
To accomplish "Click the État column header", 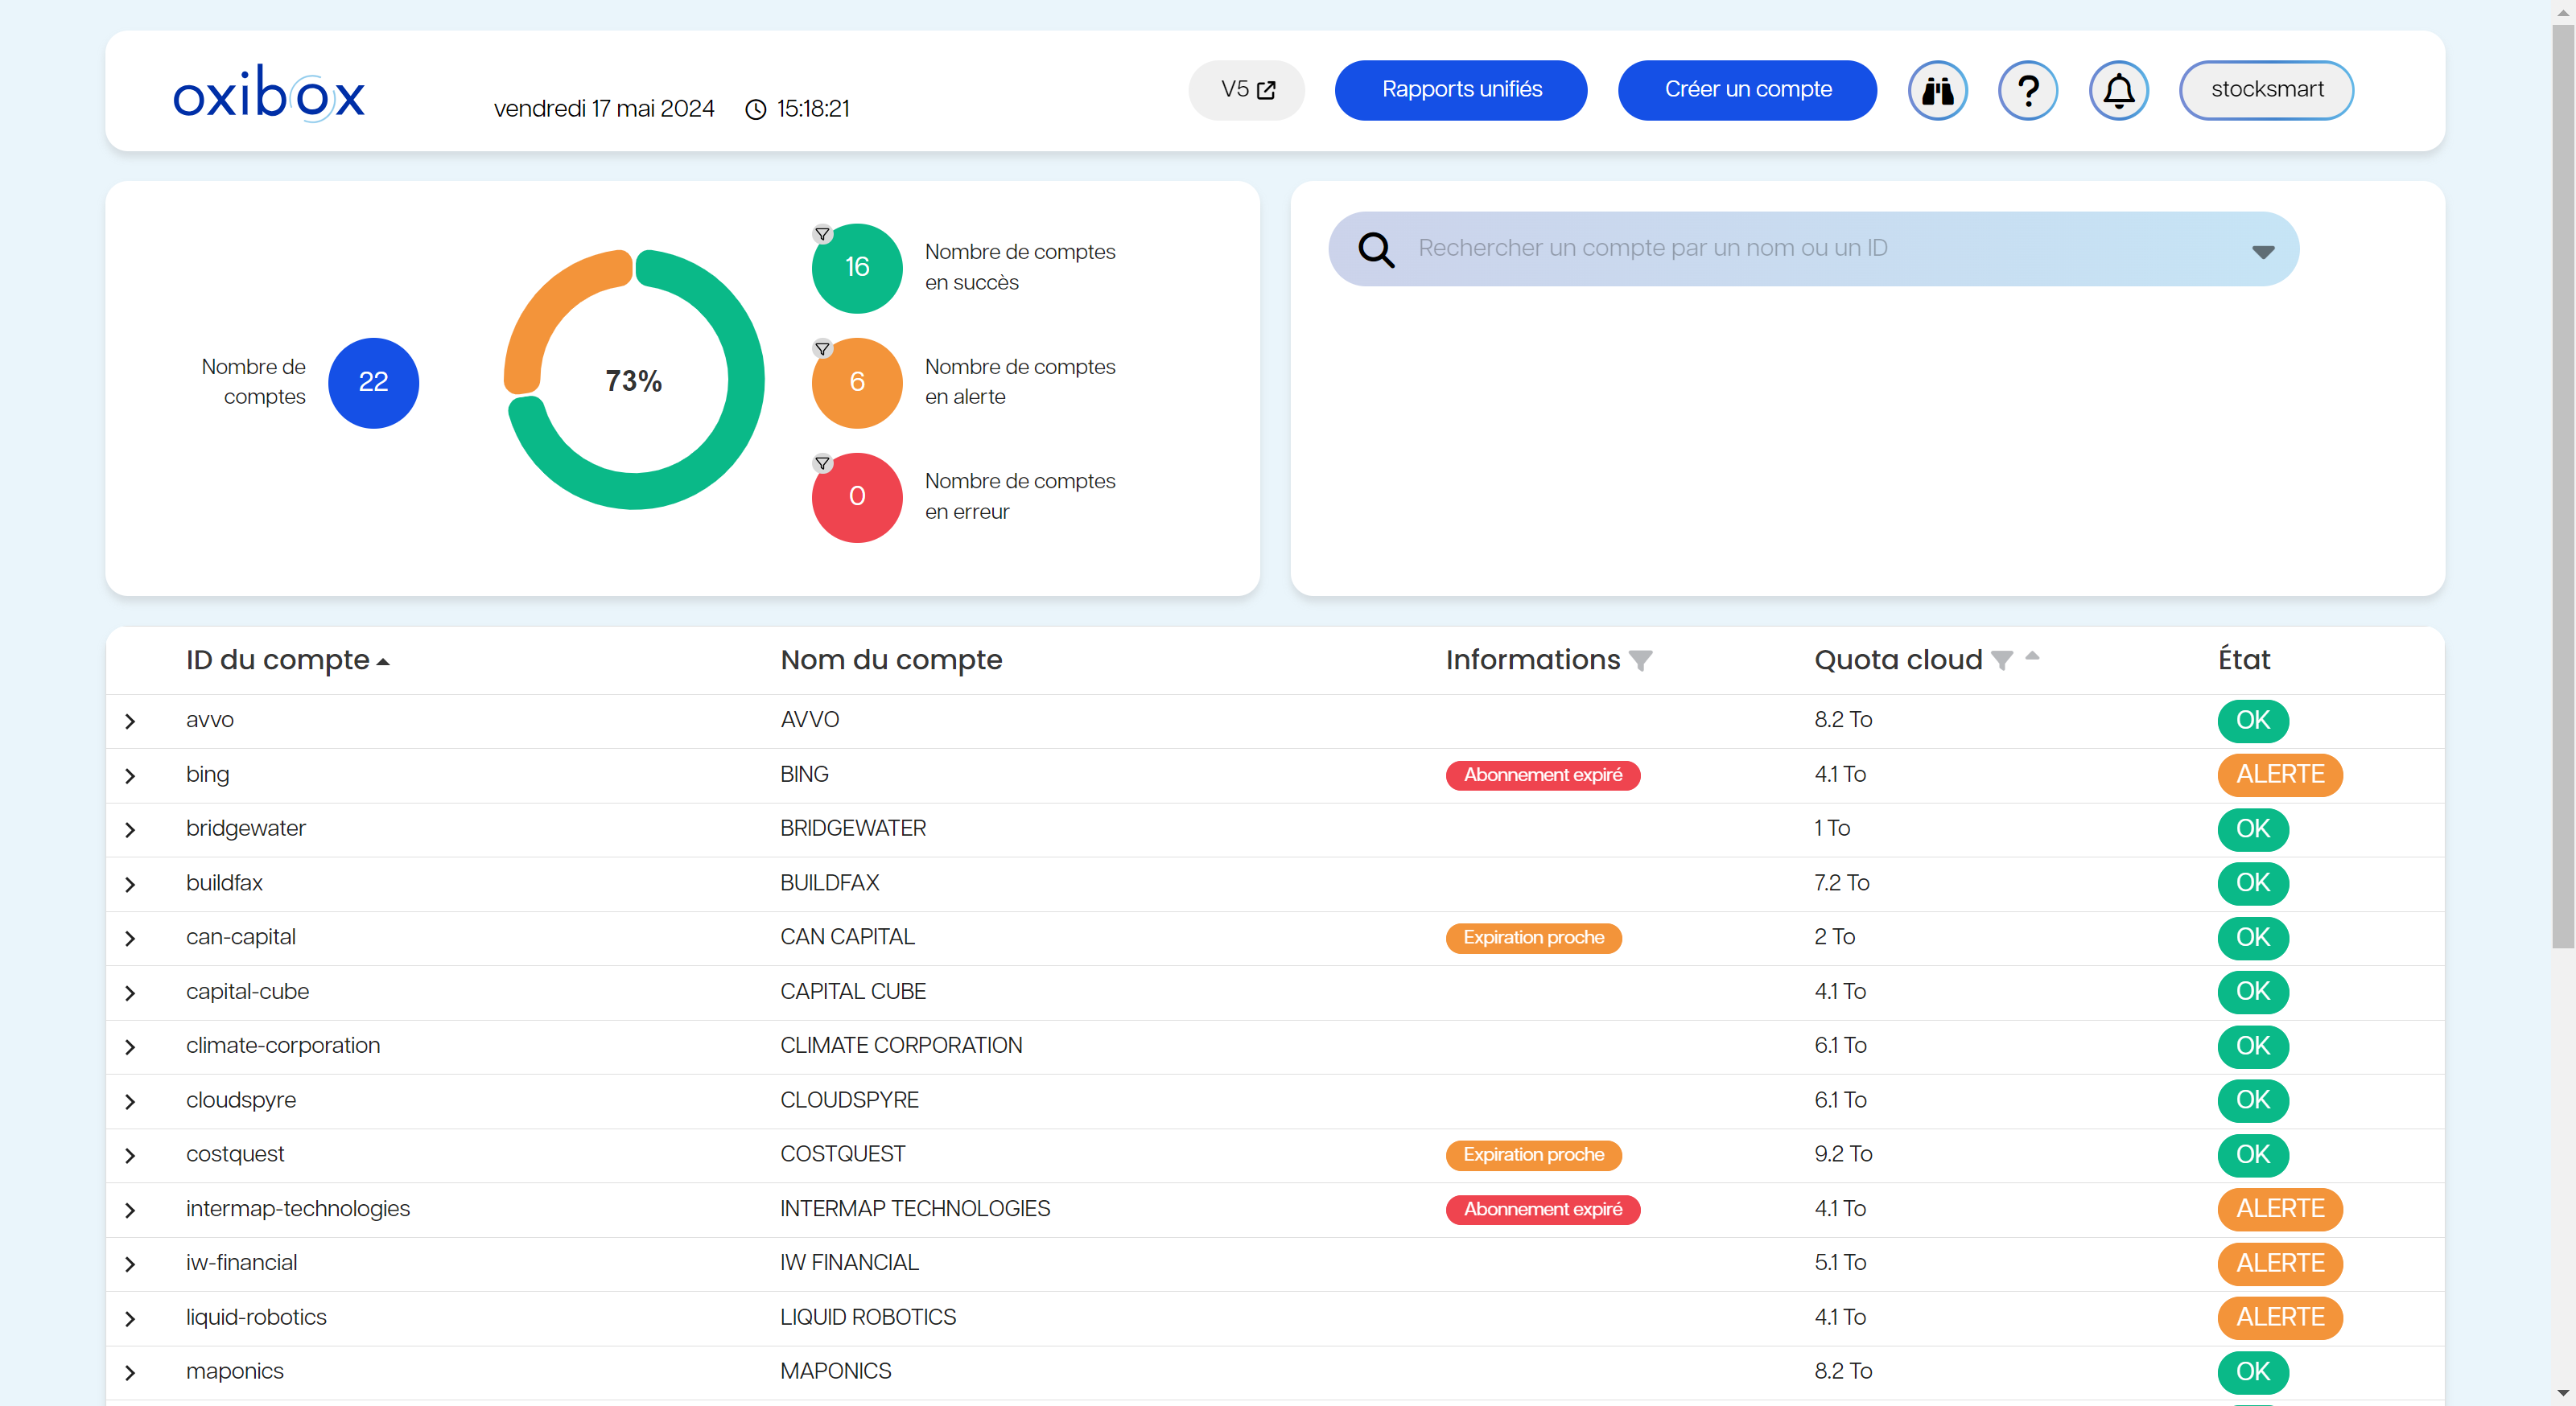I will (x=2244, y=660).
